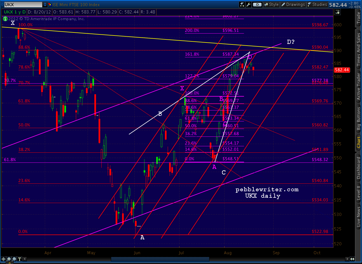Click the $587.34 extension price label
The height and width of the screenshot is (264, 362).
(x=231, y=54)
